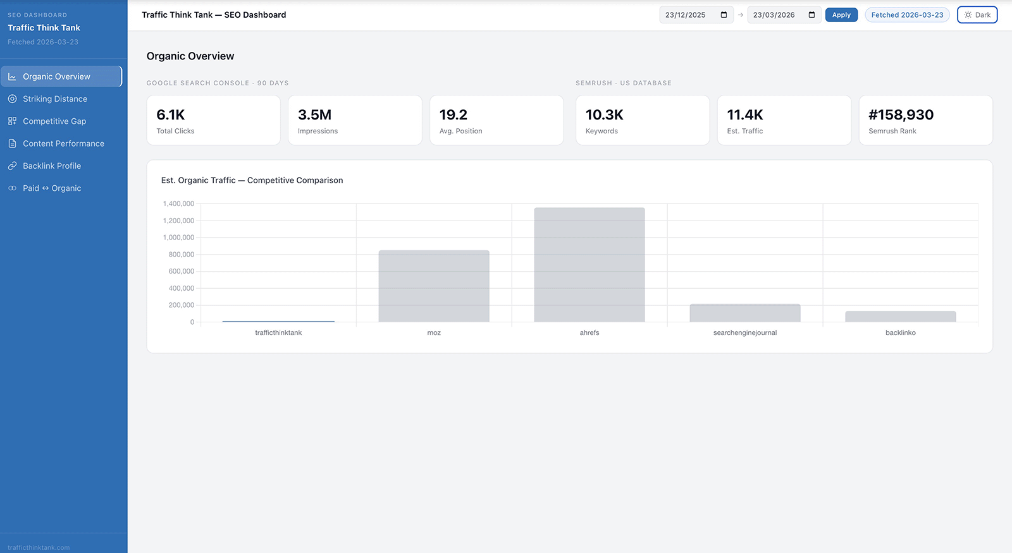Screen dimensions: 1012x553
Task: Select the #158,930 Semrush Rank card
Action: 926,120
